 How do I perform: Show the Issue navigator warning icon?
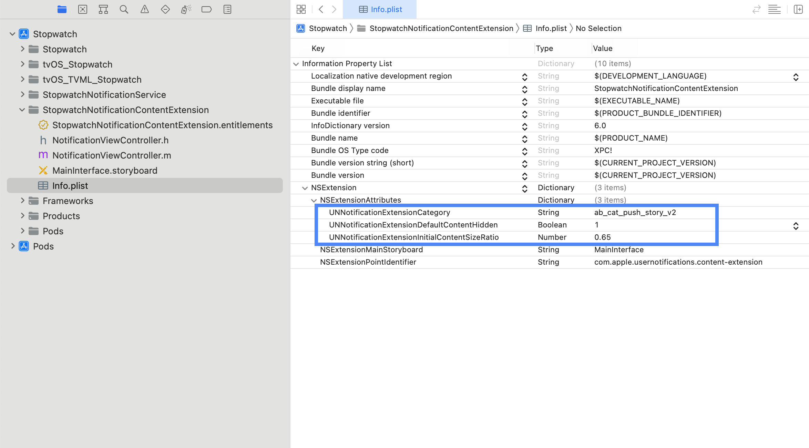coord(145,9)
